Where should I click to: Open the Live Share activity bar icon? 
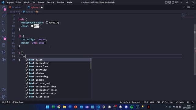click(4, 52)
